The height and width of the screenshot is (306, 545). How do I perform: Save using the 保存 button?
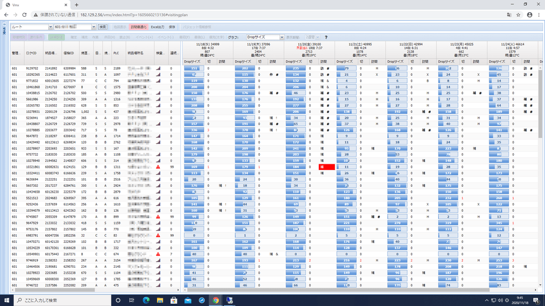172,27
